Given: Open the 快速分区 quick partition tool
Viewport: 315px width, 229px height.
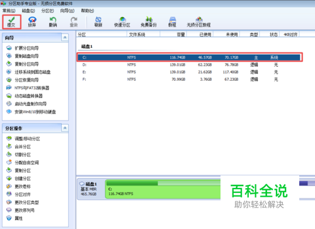Looking at the screenshot, I should pyautogui.click(x=122, y=21).
